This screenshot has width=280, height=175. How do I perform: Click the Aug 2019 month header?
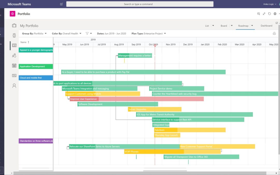tap(119, 45)
